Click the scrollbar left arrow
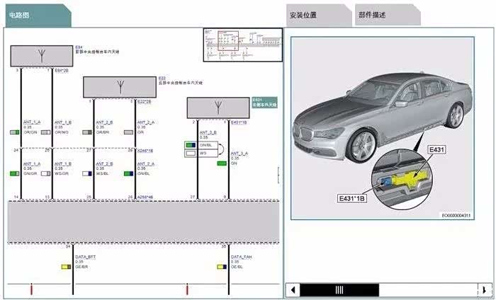The height and width of the screenshot is (300, 496). coord(293,289)
